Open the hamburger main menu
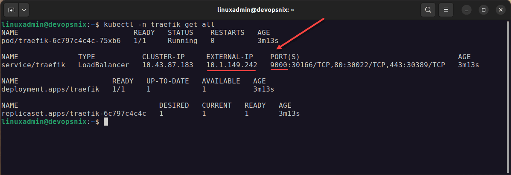Screen dimensions: 511x175 tap(446, 9)
